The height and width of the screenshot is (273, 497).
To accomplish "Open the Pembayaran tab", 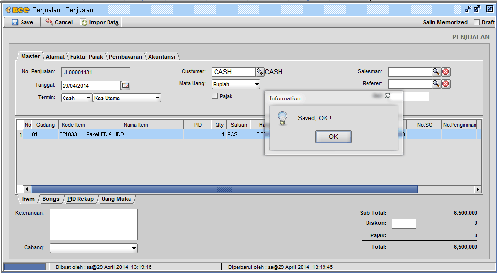I will (x=126, y=57).
